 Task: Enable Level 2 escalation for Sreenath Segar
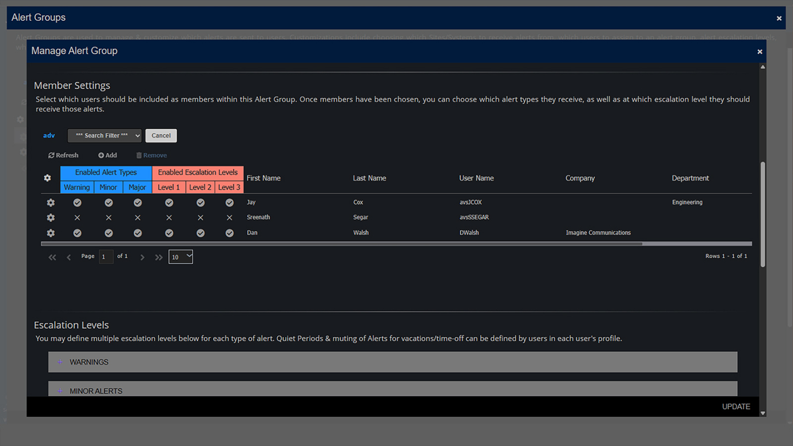[x=200, y=217]
